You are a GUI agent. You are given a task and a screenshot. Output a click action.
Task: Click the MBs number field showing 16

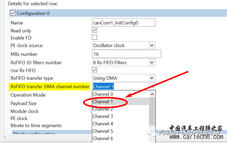[x=127, y=54]
